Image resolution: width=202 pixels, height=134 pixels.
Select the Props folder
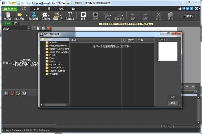coord(52,61)
